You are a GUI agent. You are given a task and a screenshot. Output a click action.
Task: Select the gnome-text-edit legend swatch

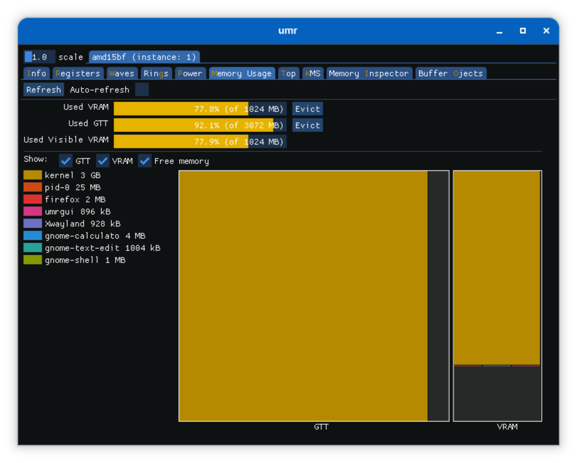point(32,248)
